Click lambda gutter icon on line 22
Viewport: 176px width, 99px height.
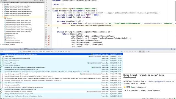point(49,36)
